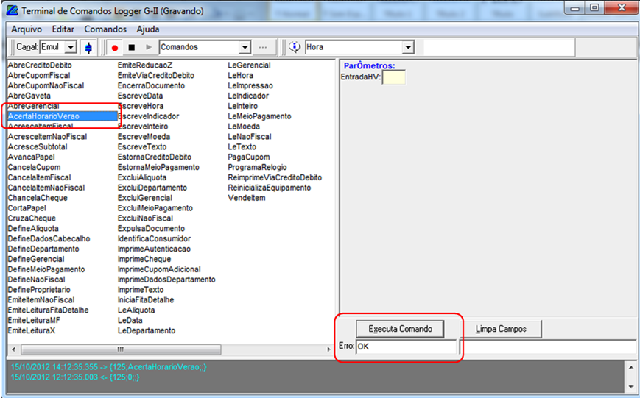Click the red record button
The image size is (640, 398).
coord(114,47)
